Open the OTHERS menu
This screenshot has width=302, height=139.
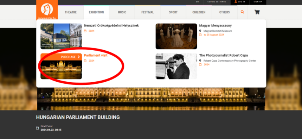224,12
